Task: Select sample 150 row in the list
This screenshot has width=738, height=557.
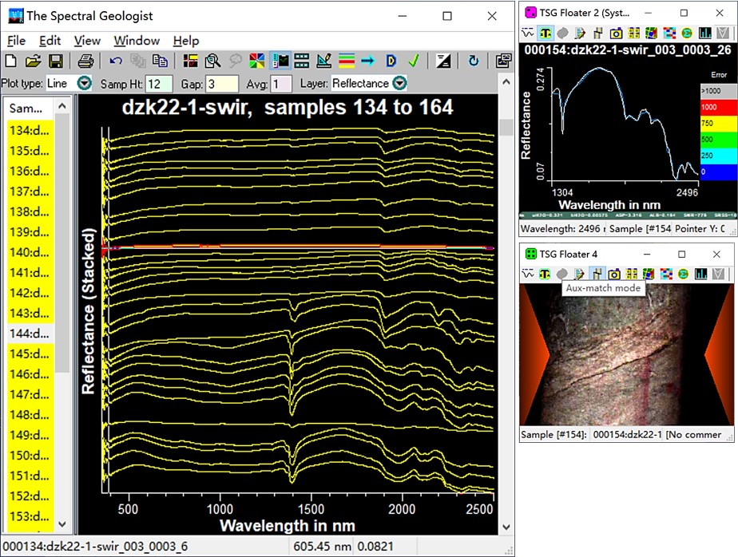Action: 30,456
